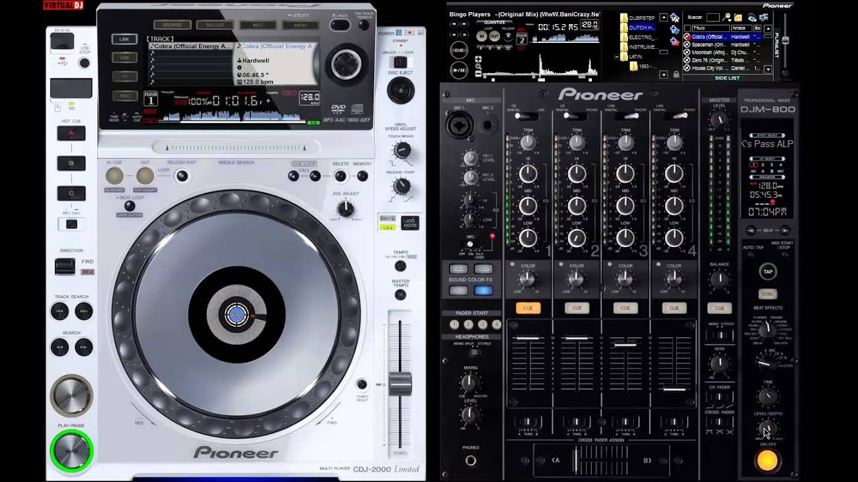Click the loop OUT button

click(145, 176)
